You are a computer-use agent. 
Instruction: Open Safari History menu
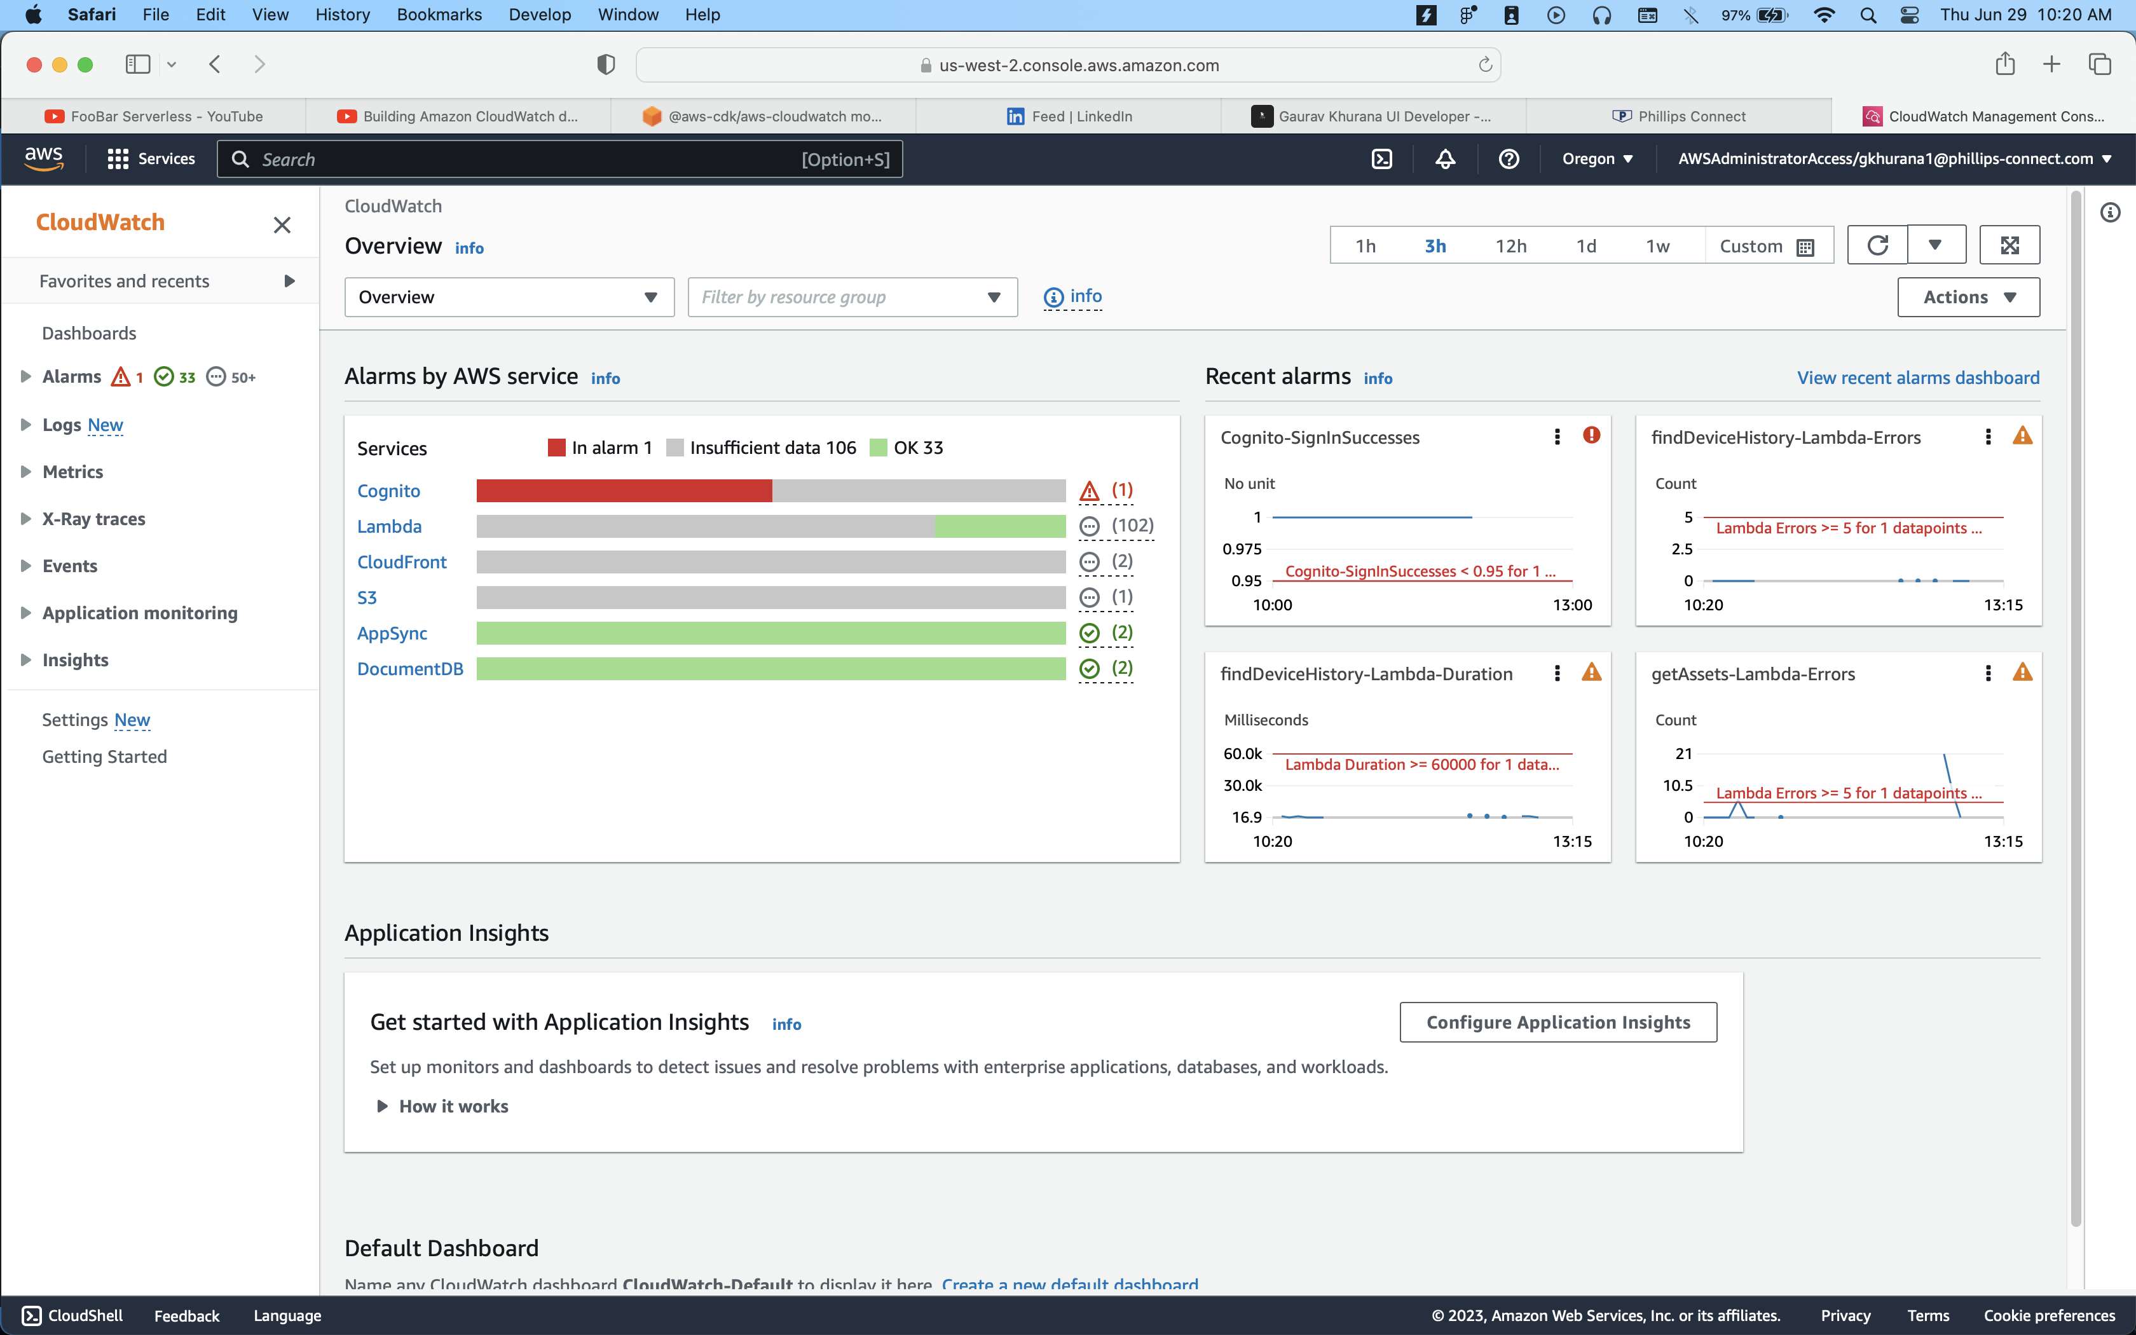point(343,15)
